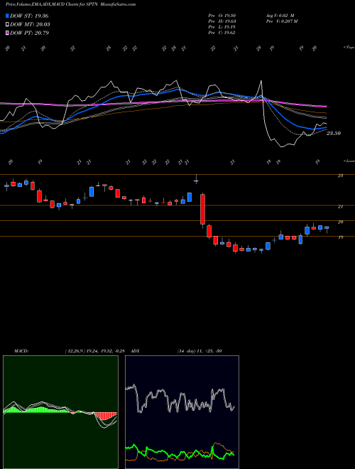Click the 'Pre V: 0.207 M' value

(x=281, y=21)
